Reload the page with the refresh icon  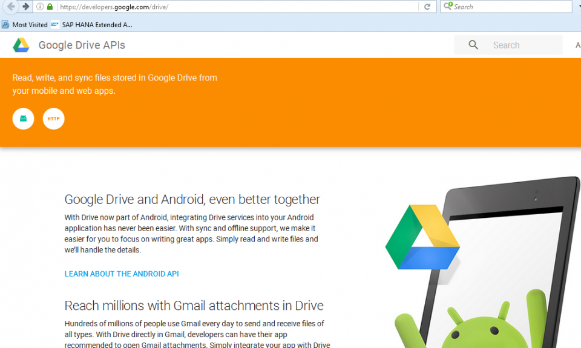[x=427, y=7]
